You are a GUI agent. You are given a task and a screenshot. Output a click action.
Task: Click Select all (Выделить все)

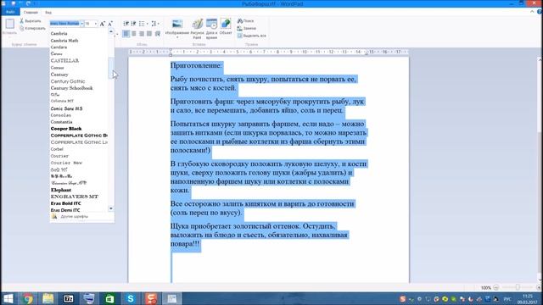coord(252,36)
